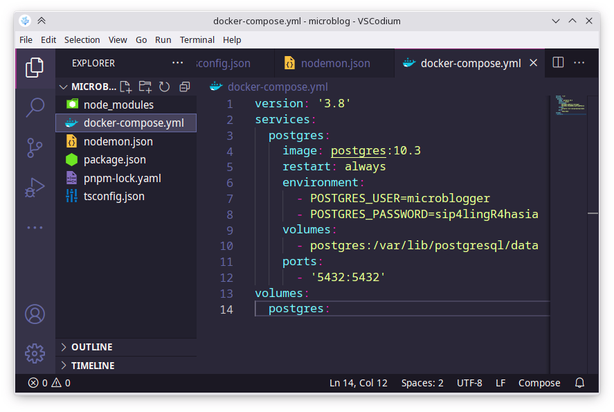The image size is (614, 412).
Task: Click Spaces: 2 to change indentation
Action: click(422, 382)
